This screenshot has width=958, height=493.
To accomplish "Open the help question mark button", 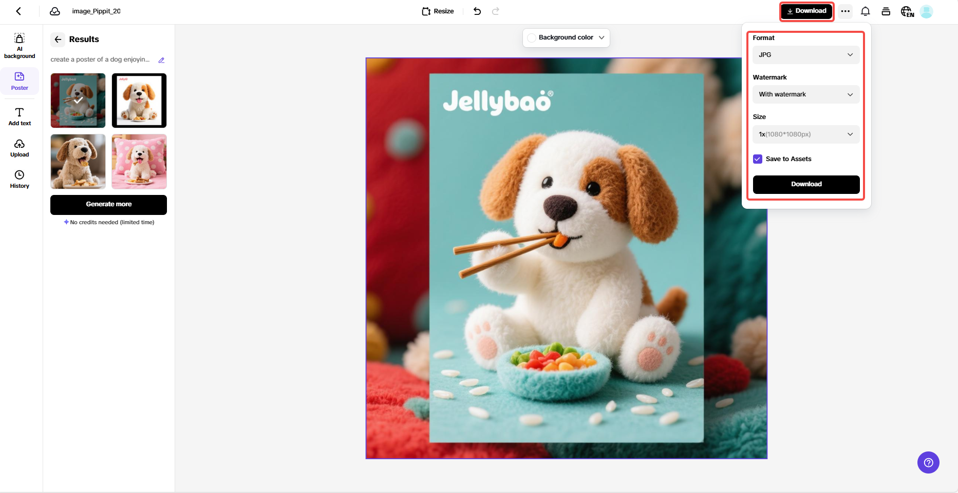I will pos(928,463).
